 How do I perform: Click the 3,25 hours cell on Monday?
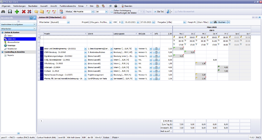(x=178, y=48)
